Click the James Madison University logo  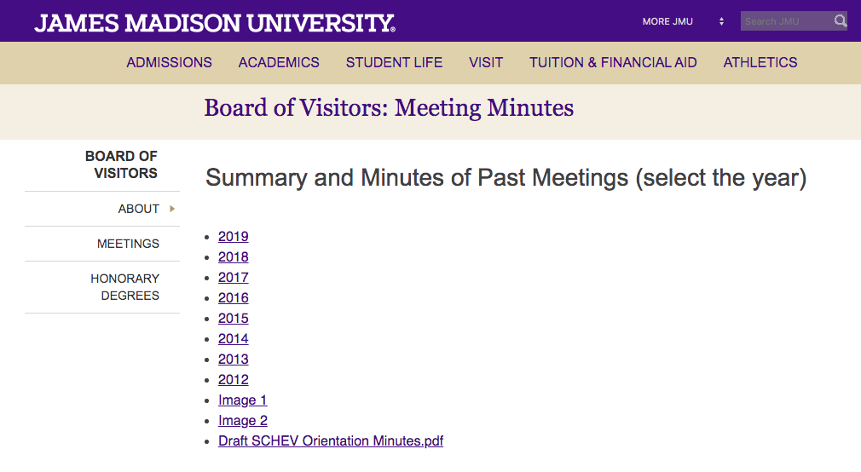tap(215, 22)
